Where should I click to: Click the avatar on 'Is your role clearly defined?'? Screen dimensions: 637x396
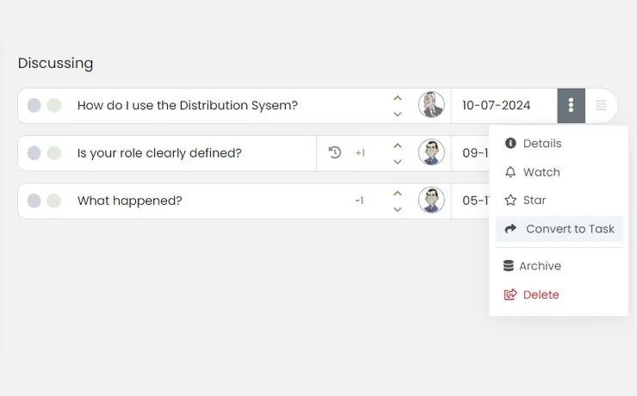pyautogui.click(x=431, y=153)
